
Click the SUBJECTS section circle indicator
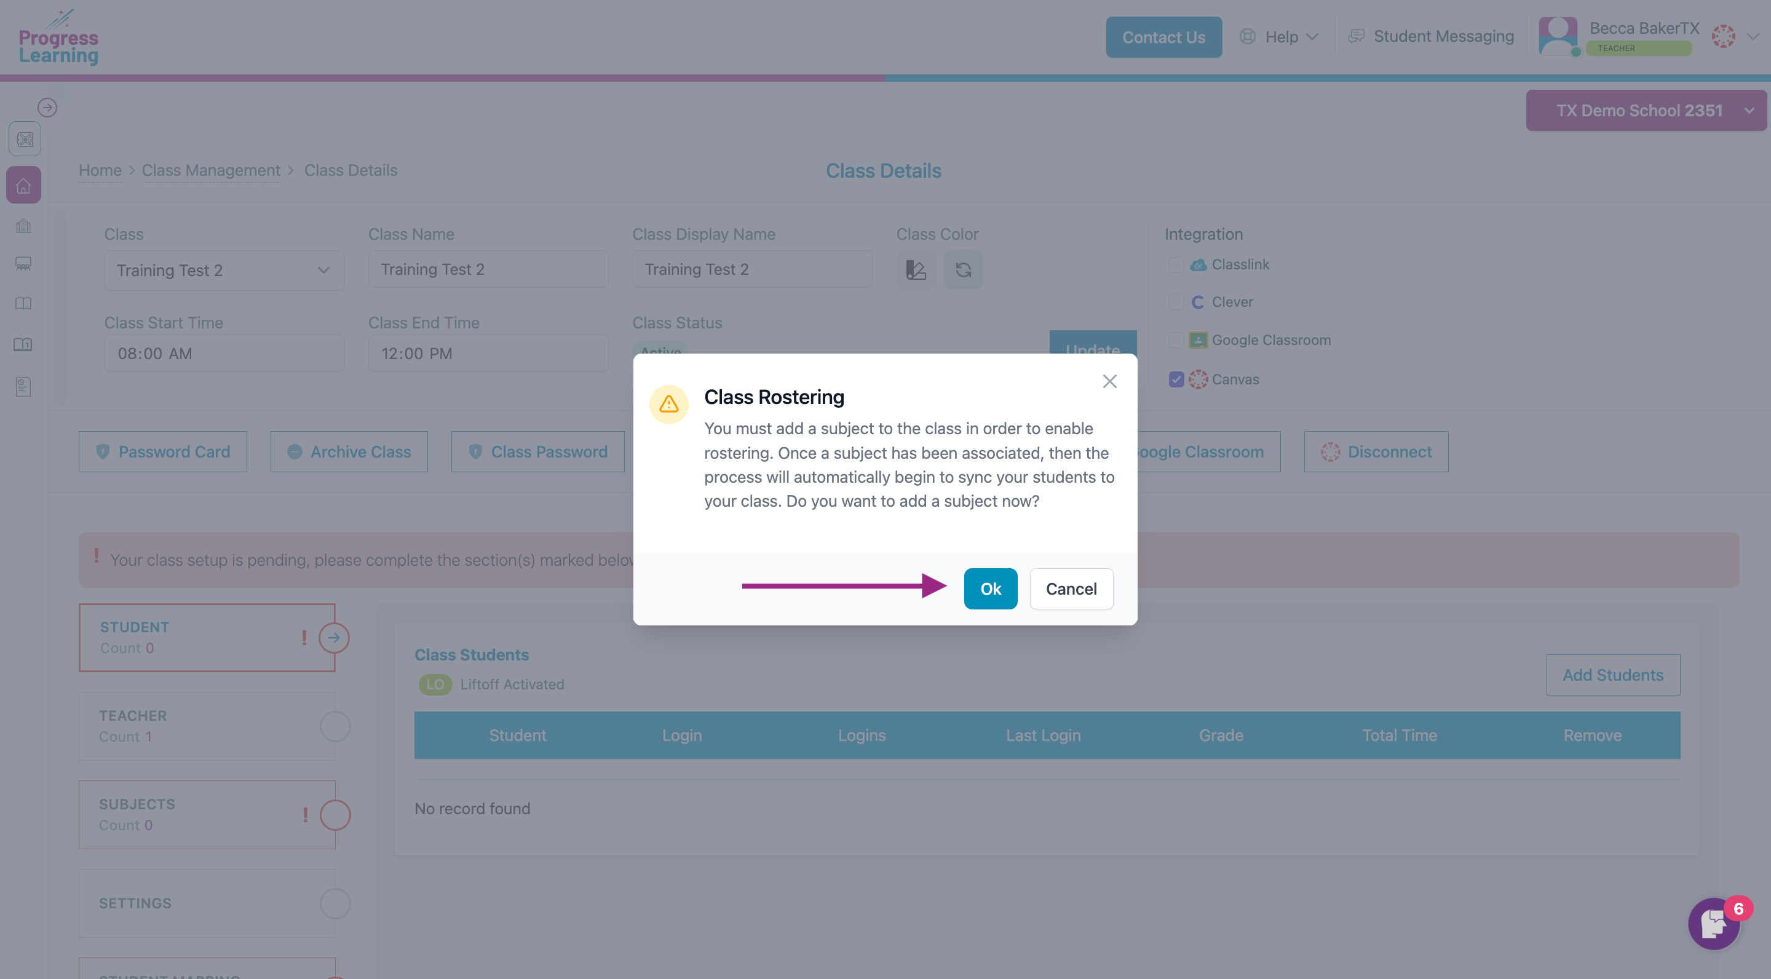click(x=336, y=815)
